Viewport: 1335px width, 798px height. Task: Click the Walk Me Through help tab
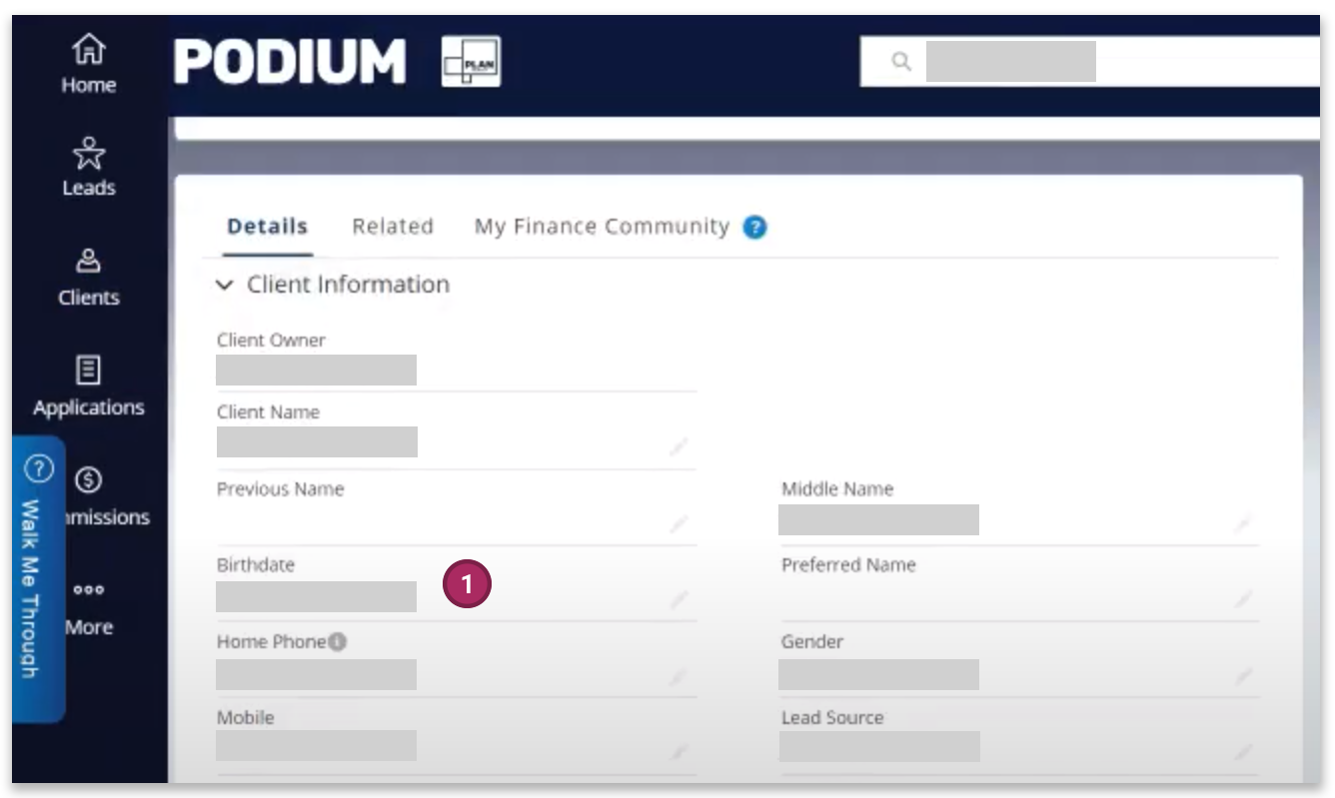tap(38, 578)
